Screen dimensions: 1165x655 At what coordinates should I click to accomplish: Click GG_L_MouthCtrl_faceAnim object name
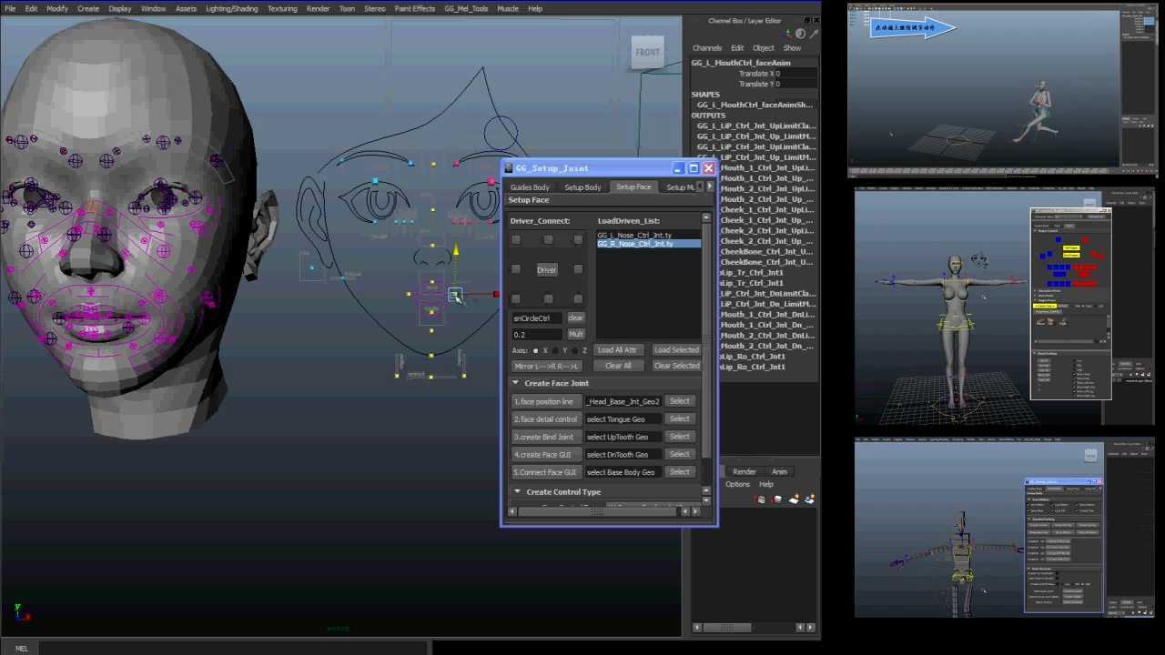tap(741, 63)
